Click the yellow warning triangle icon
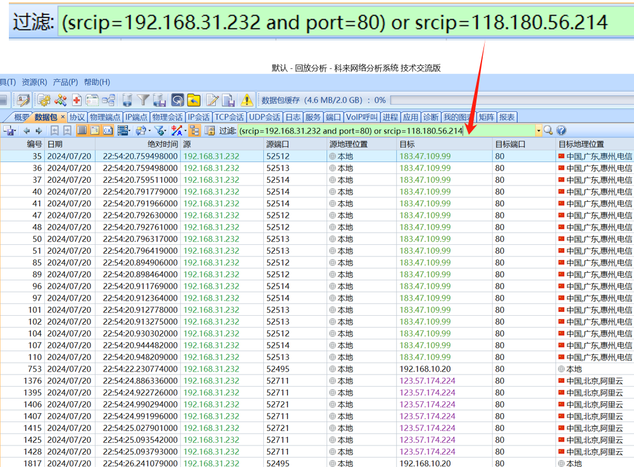 pyautogui.click(x=246, y=100)
